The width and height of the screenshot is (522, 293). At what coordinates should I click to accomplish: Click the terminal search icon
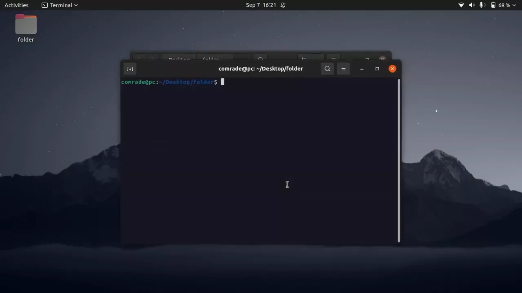(x=327, y=68)
